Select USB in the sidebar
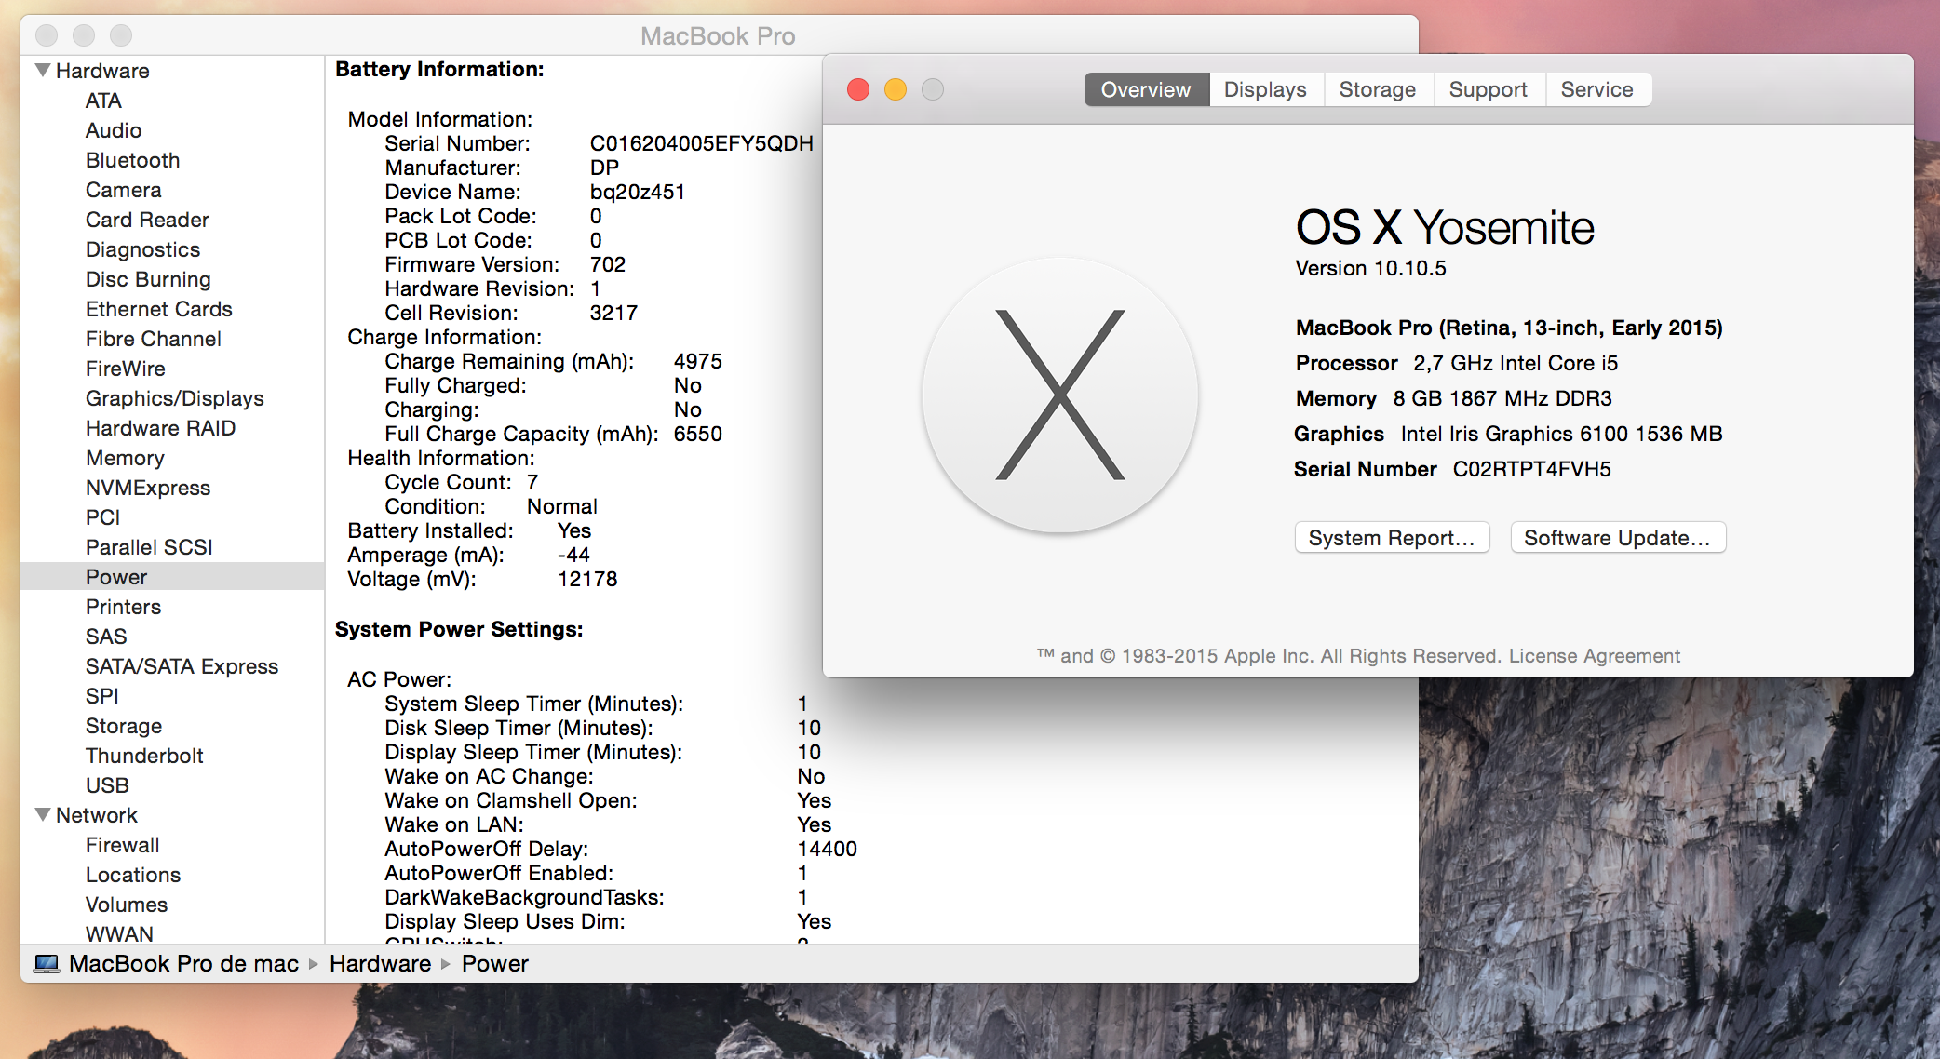 pyautogui.click(x=107, y=785)
